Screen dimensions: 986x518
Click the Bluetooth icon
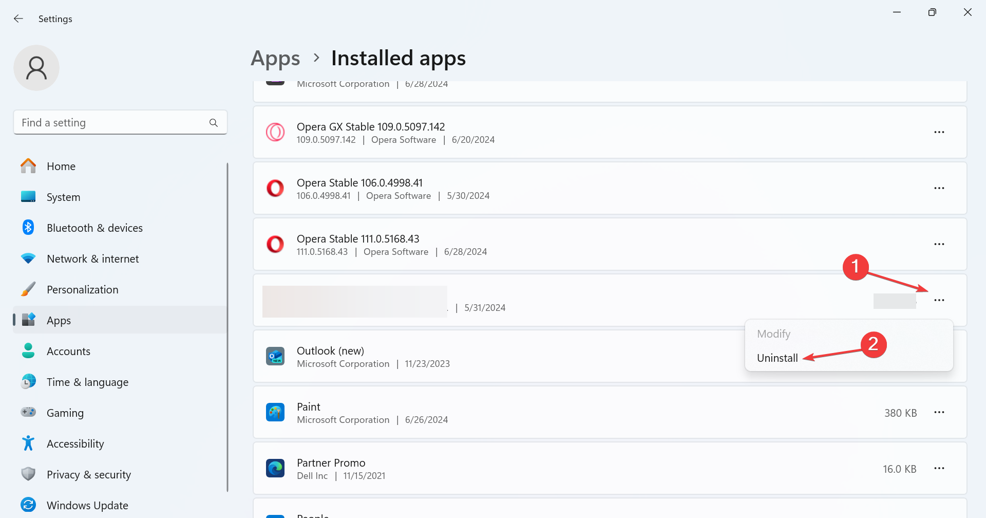(x=28, y=227)
